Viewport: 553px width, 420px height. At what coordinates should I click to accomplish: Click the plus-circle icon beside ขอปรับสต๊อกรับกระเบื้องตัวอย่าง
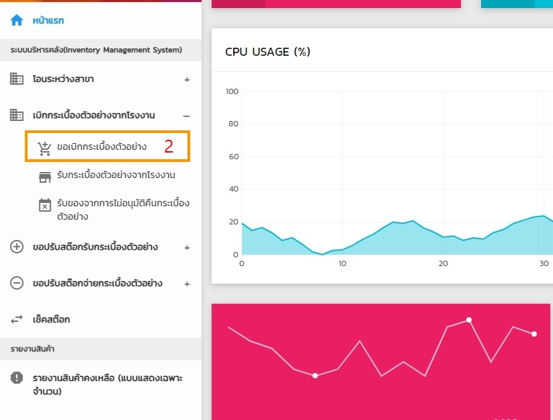pyautogui.click(x=17, y=247)
